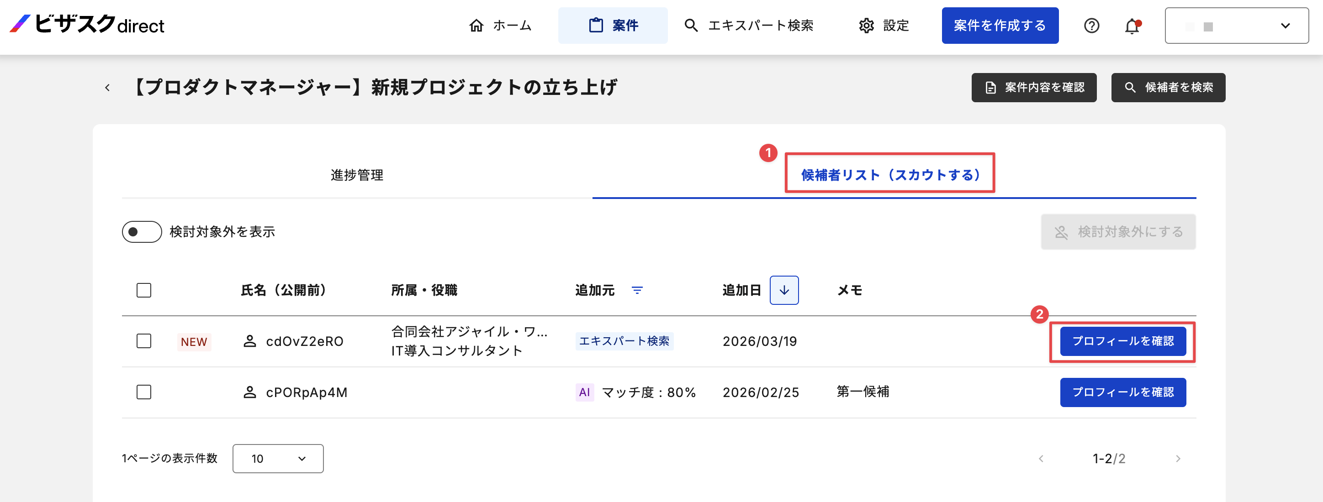Click the person icon beside cPORpAp4M
The image size is (1323, 502).
click(x=249, y=392)
